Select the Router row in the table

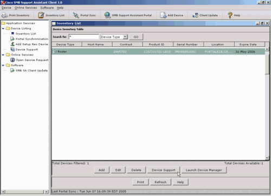click(158, 52)
